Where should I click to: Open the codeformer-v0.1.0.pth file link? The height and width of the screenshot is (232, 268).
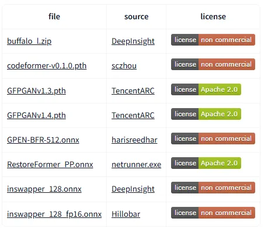[x=47, y=65]
